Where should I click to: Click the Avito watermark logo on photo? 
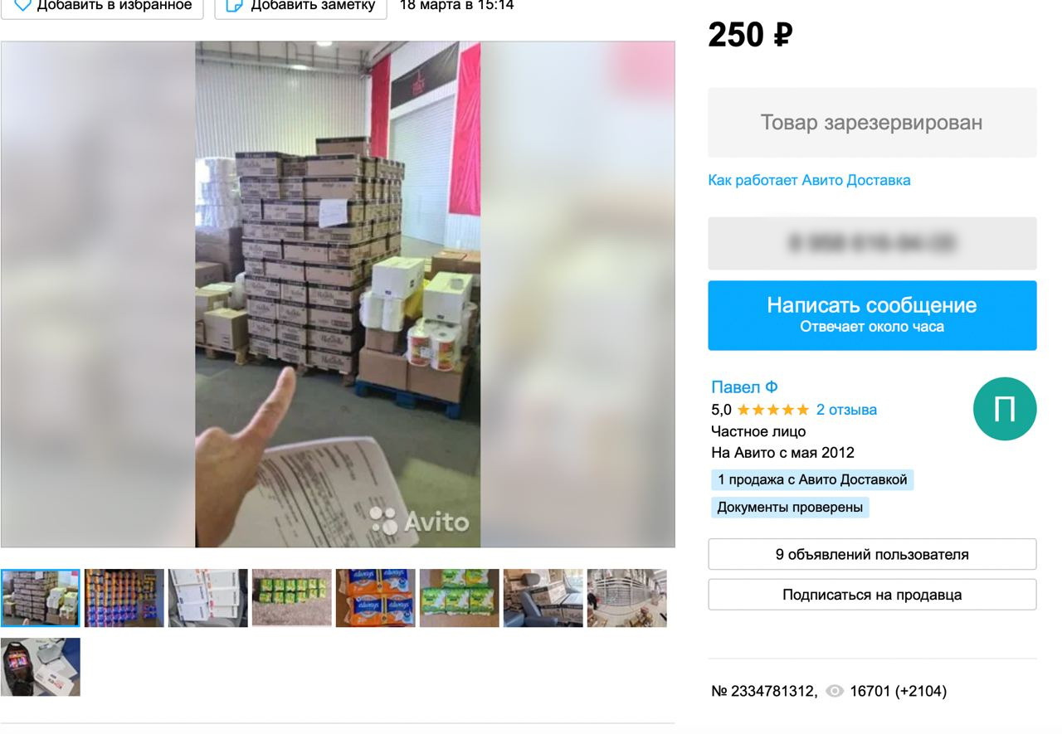coord(419,520)
